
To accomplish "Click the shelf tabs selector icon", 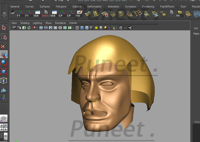I will point(4,13).
